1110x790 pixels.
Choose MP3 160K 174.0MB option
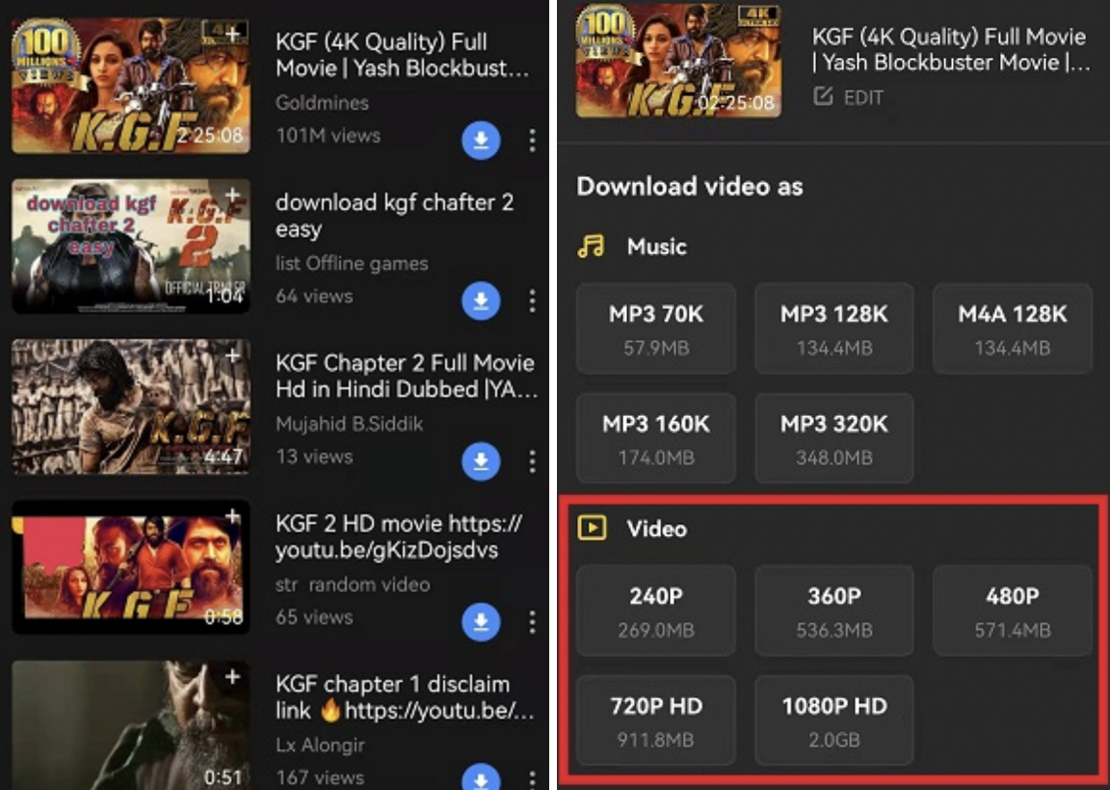(656, 438)
